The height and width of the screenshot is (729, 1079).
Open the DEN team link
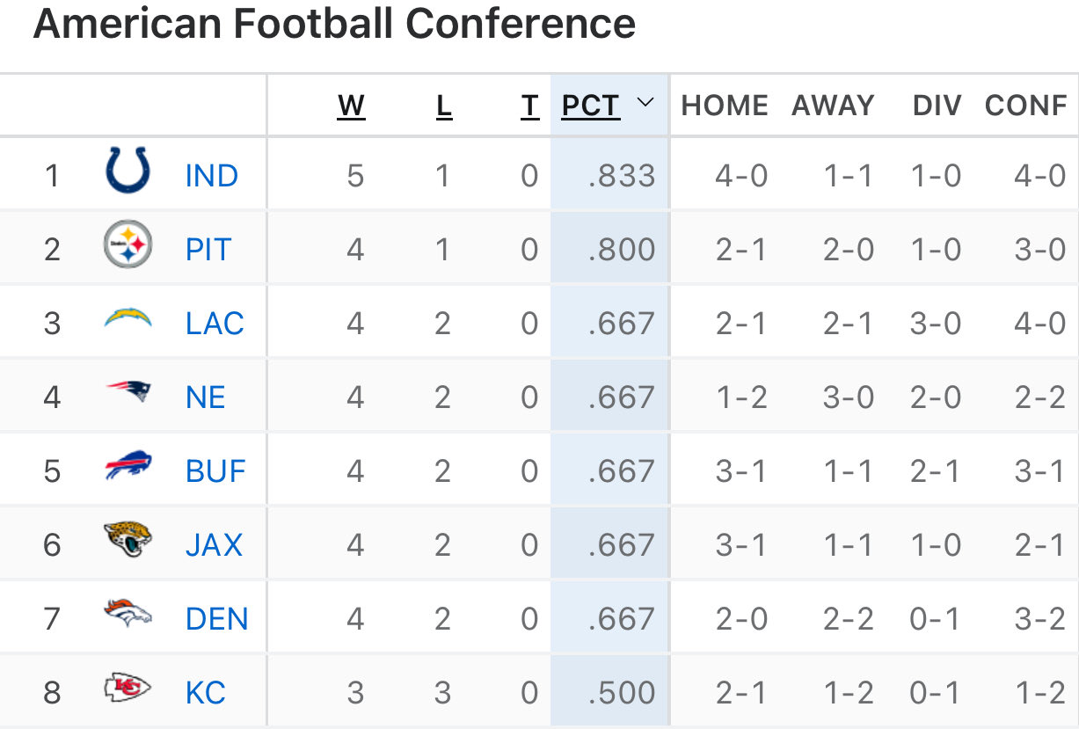coord(216,619)
